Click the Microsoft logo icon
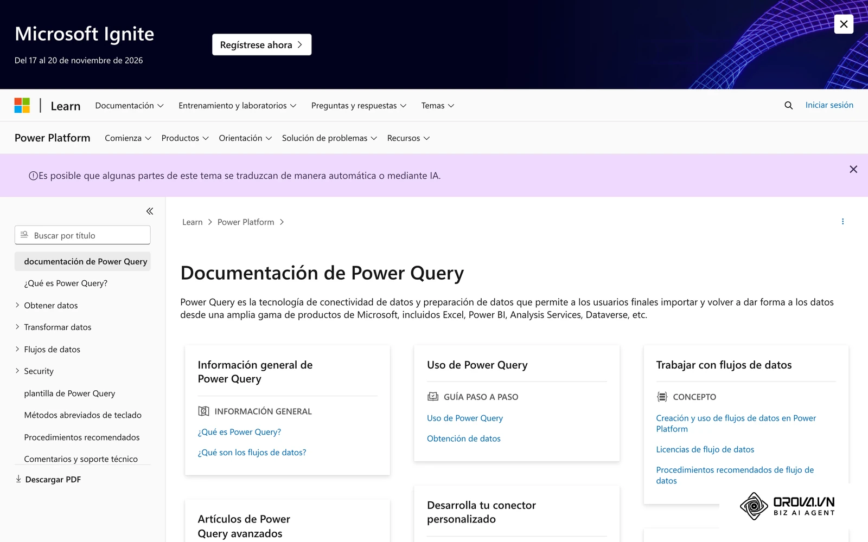Screen dimensions: 868x542 point(22,105)
